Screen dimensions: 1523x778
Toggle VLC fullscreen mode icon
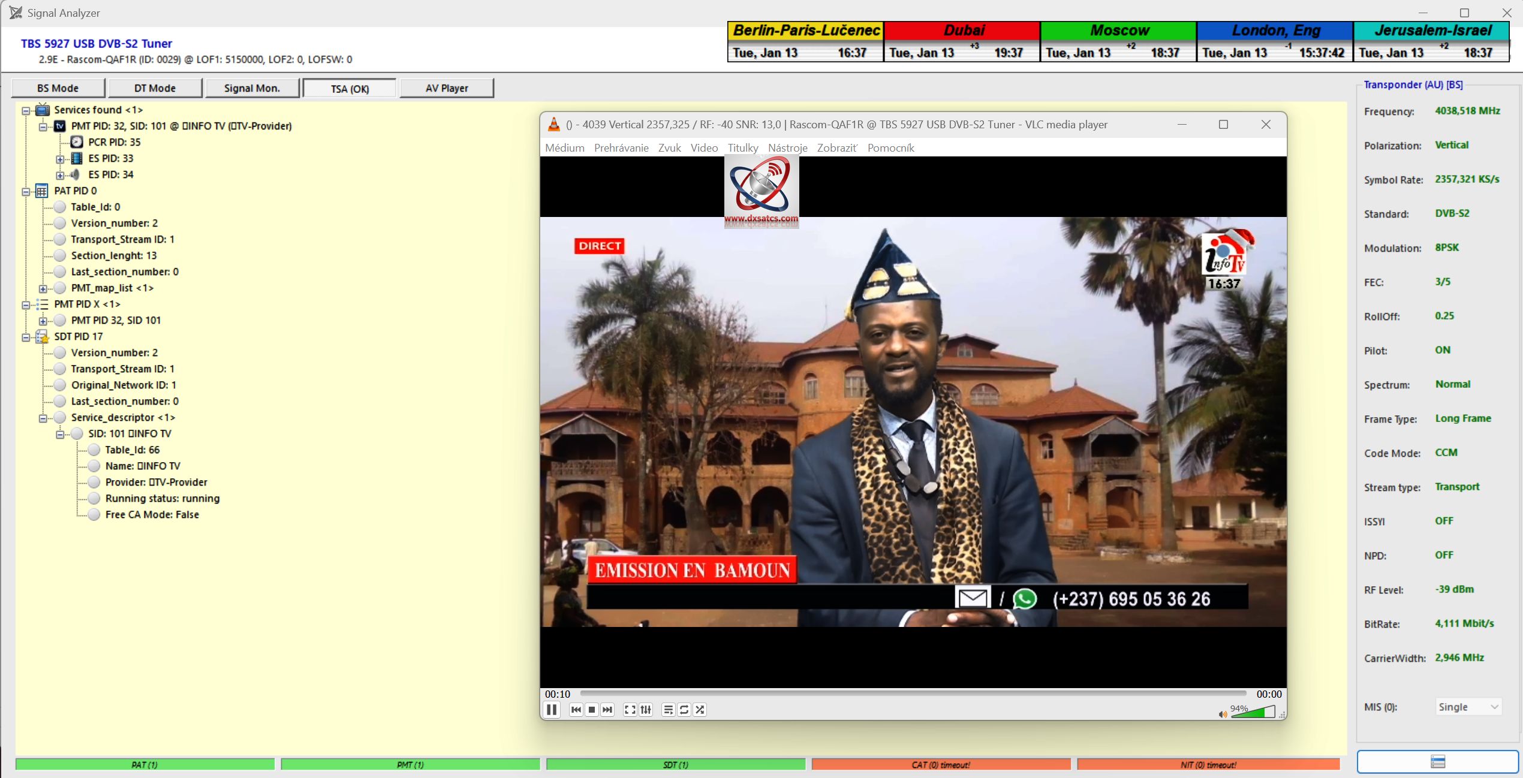point(630,710)
